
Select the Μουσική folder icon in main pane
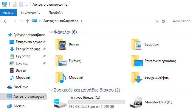pos(61,78)
